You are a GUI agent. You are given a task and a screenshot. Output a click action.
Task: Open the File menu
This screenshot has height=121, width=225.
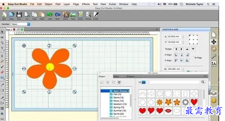32,4
